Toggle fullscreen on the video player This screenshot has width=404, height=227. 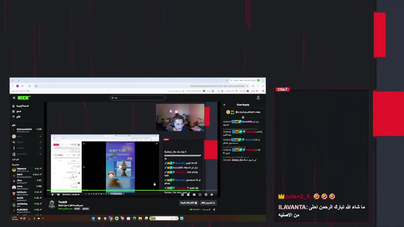click(x=200, y=195)
